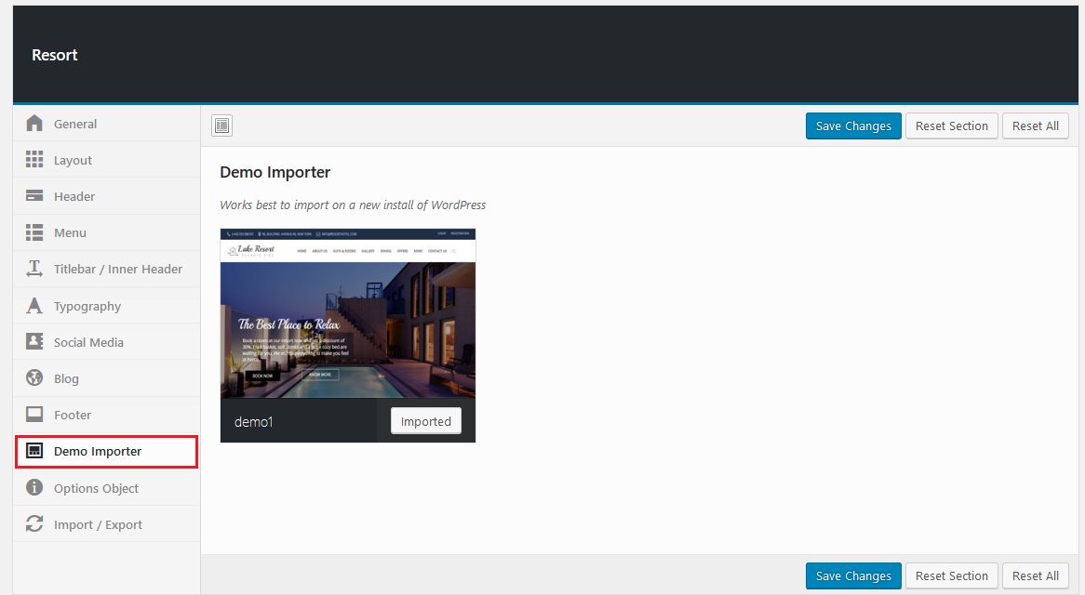The height and width of the screenshot is (595, 1085).
Task: Click the Imported button for demo1
Action: tap(425, 421)
